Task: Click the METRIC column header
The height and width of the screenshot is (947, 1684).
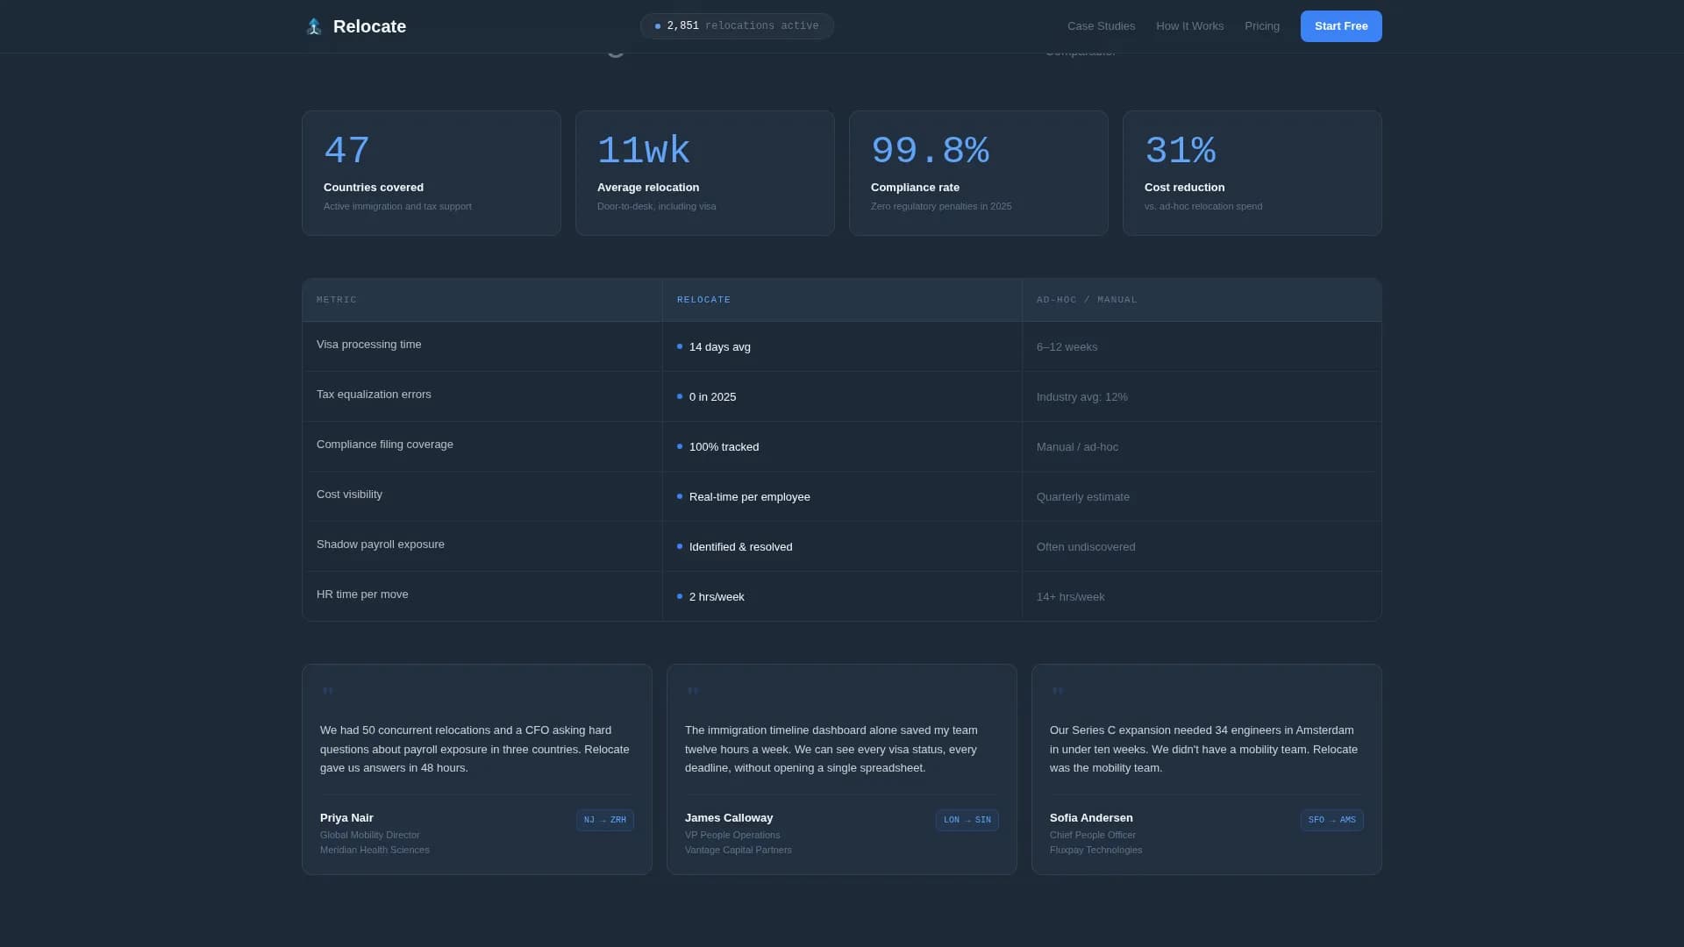Action: click(337, 300)
